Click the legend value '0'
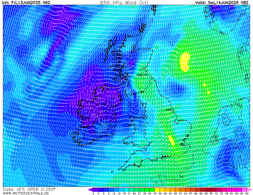 pyautogui.click(x=93, y=193)
